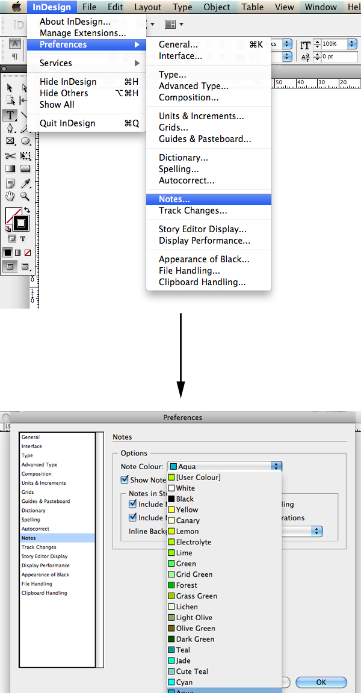Select the Selection tool black arrow
Viewport: 361px width, 693px height.
click(10, 87)
